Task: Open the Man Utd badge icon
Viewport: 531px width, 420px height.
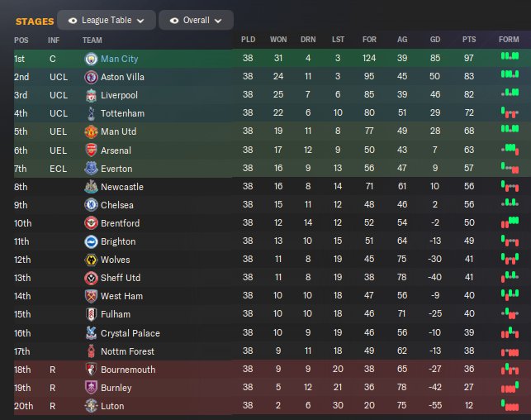Action: (91, 131)
